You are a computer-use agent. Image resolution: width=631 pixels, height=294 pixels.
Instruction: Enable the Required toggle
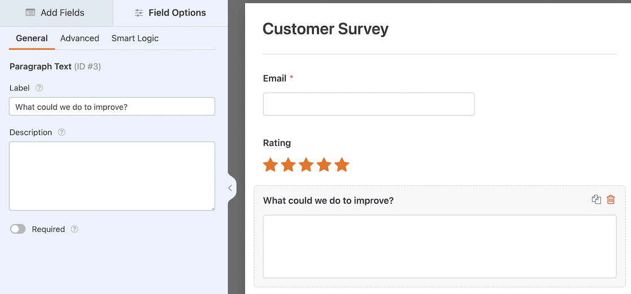coord(18,229)
